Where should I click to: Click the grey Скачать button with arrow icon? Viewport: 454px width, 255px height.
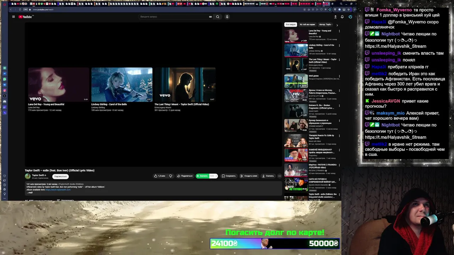268,176
